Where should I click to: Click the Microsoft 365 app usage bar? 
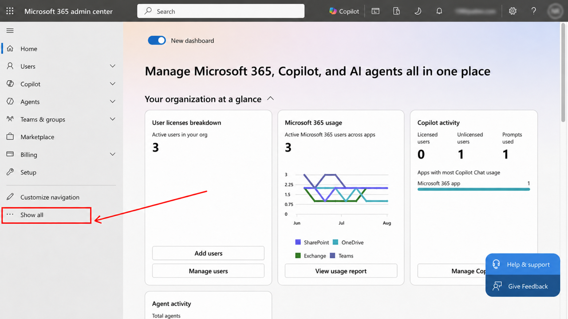(473, 189)
